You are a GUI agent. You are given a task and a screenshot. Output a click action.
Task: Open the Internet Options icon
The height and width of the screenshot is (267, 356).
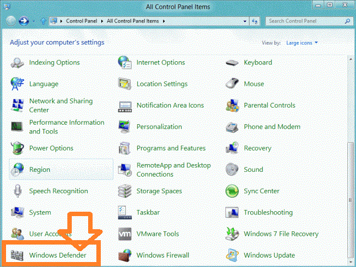pos(125,62)
